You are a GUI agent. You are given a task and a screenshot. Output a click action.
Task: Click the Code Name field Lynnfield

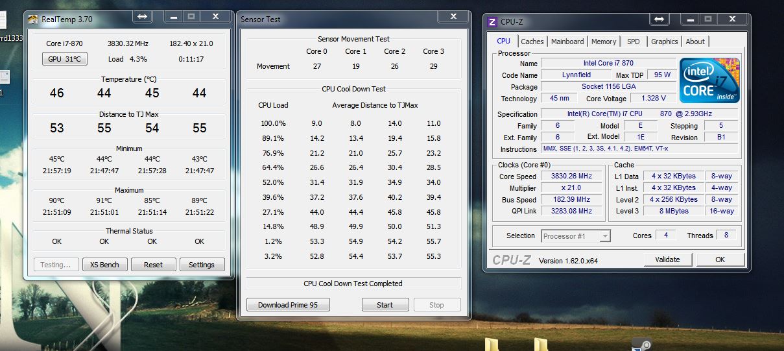click(x=576, y=75)
